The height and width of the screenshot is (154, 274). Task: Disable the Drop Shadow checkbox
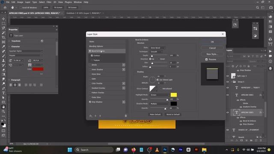[90, 102]
